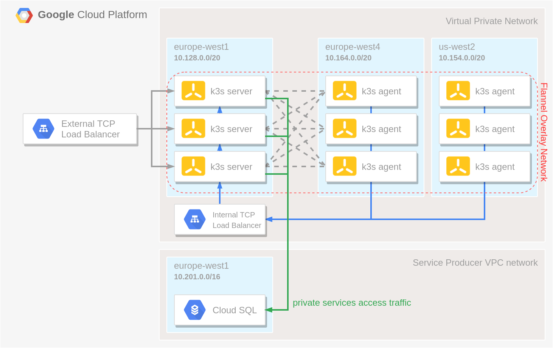The image size is (553, 348).
Task: Click the 'Cloud SQL' text label
Action: [x=235, y=310]
